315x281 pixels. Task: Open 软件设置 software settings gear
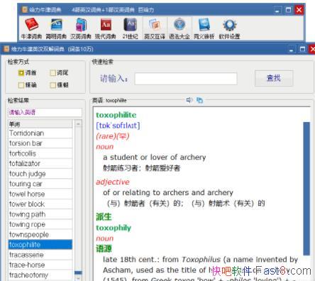coord(229,28)
